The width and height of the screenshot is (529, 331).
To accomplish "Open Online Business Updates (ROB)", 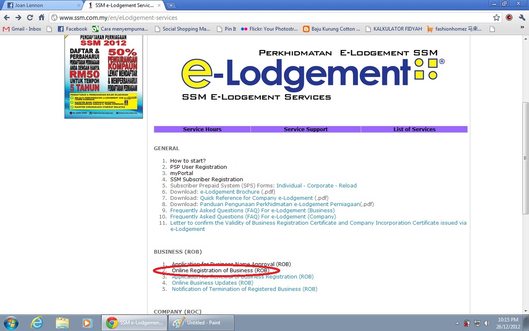I will [x=212, y=283].
